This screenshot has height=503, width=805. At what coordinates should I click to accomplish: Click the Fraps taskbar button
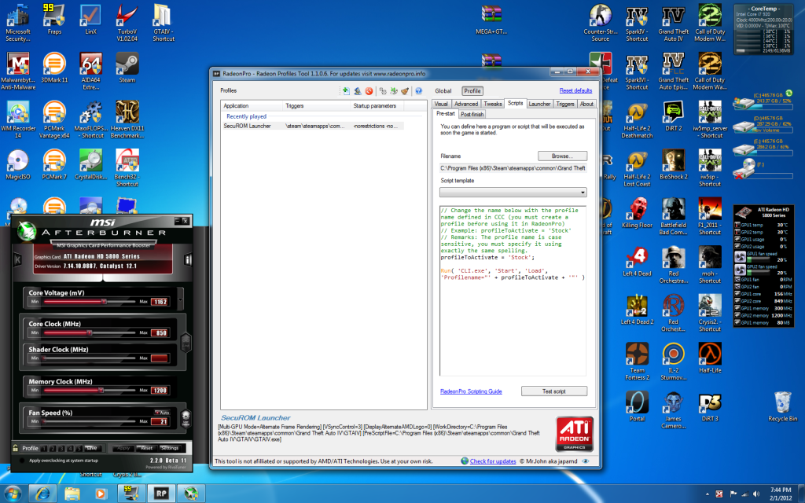coord(131,494)
